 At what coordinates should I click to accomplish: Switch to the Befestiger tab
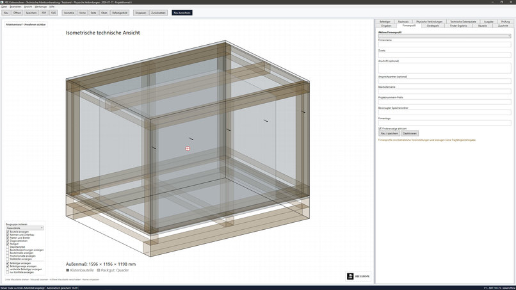tap(385, 22)
